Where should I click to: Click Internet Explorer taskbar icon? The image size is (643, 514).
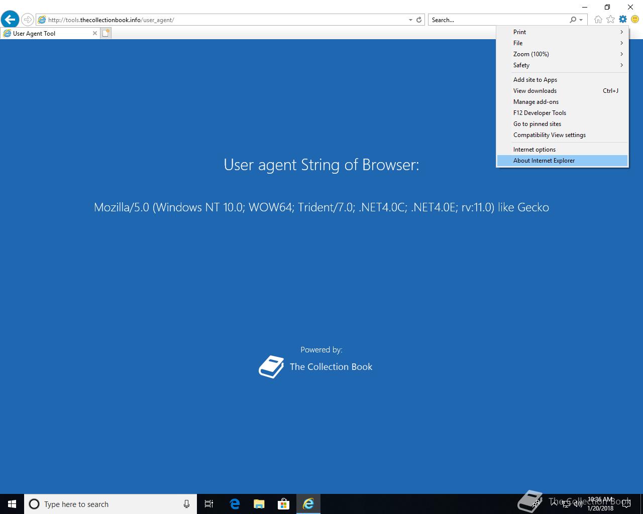(x=308, y=504)
